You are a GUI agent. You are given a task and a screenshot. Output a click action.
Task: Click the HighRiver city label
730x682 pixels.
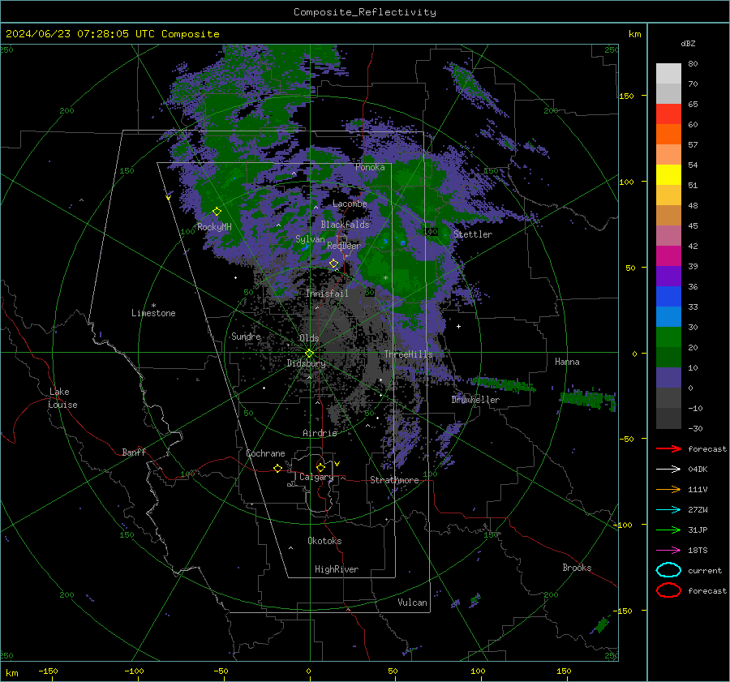point(337,569)
